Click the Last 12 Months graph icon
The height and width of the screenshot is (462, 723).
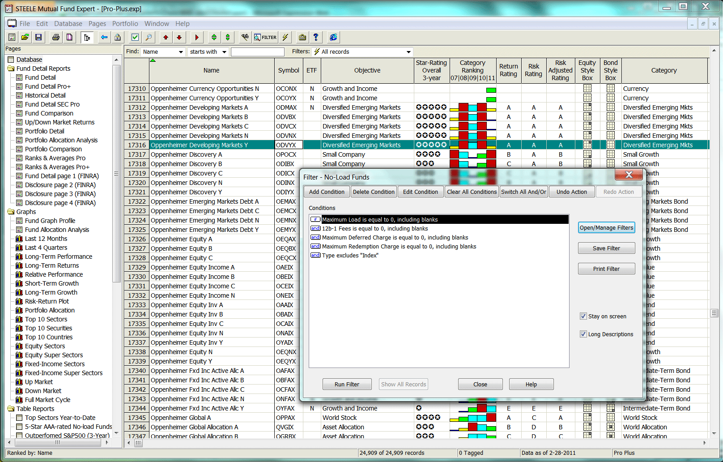tap(19, 239)
